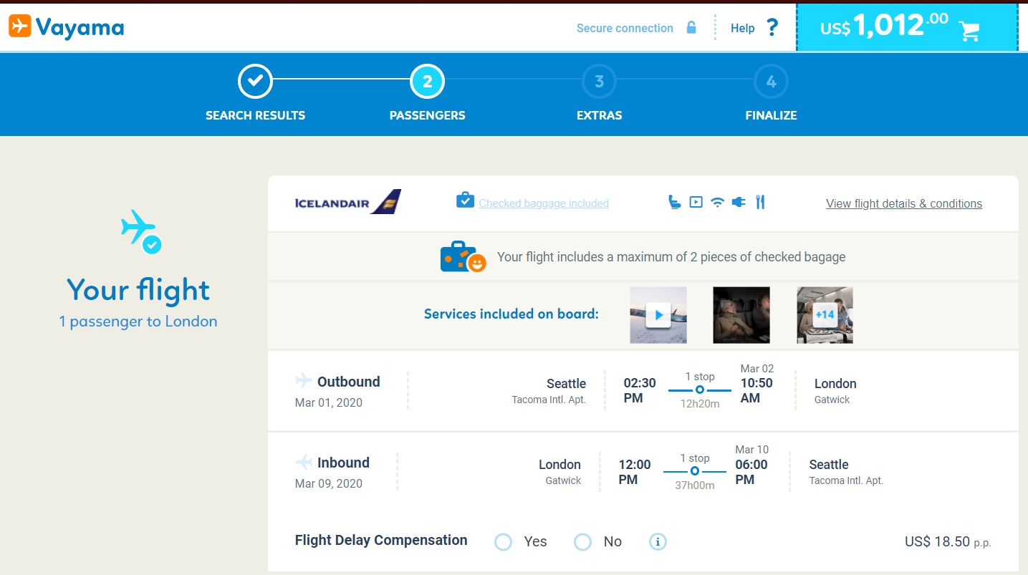Image resolution: width=1028 pixels, height=575 pixels.
Task: Play the onboard services video thumbnail
Action: point(658,315)
